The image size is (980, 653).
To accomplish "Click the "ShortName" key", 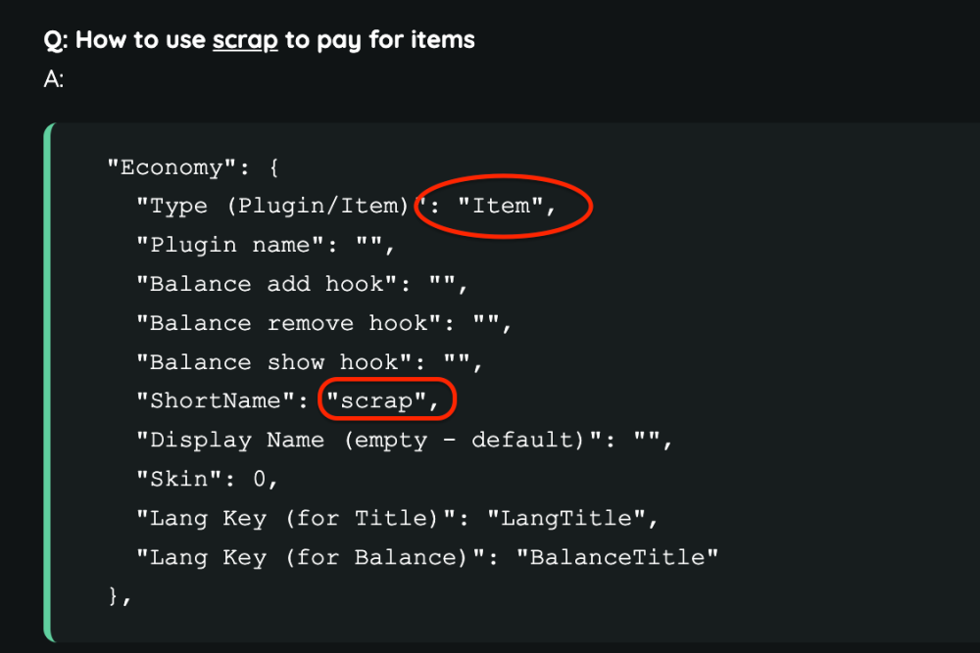I will [x=223, y=401].
